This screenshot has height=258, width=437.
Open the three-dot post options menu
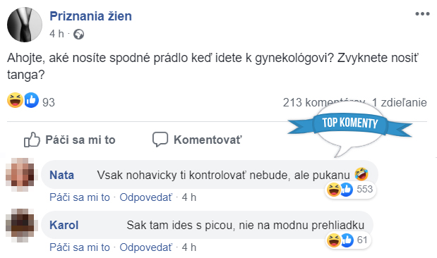click(422, 13)
